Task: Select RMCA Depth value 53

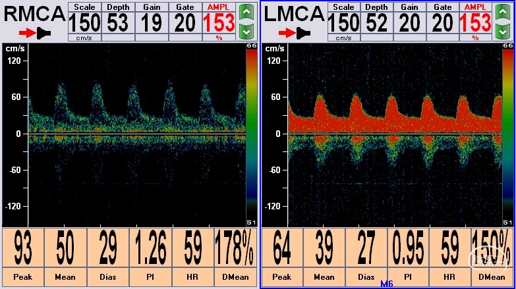Action: coord(118,23)
